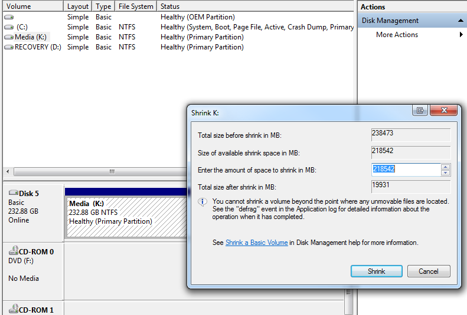Image resolution: width=467 pixels, height=315 pixels.
Task: Click the CD-ROM 0 drive icon
Action: (13, 251)
